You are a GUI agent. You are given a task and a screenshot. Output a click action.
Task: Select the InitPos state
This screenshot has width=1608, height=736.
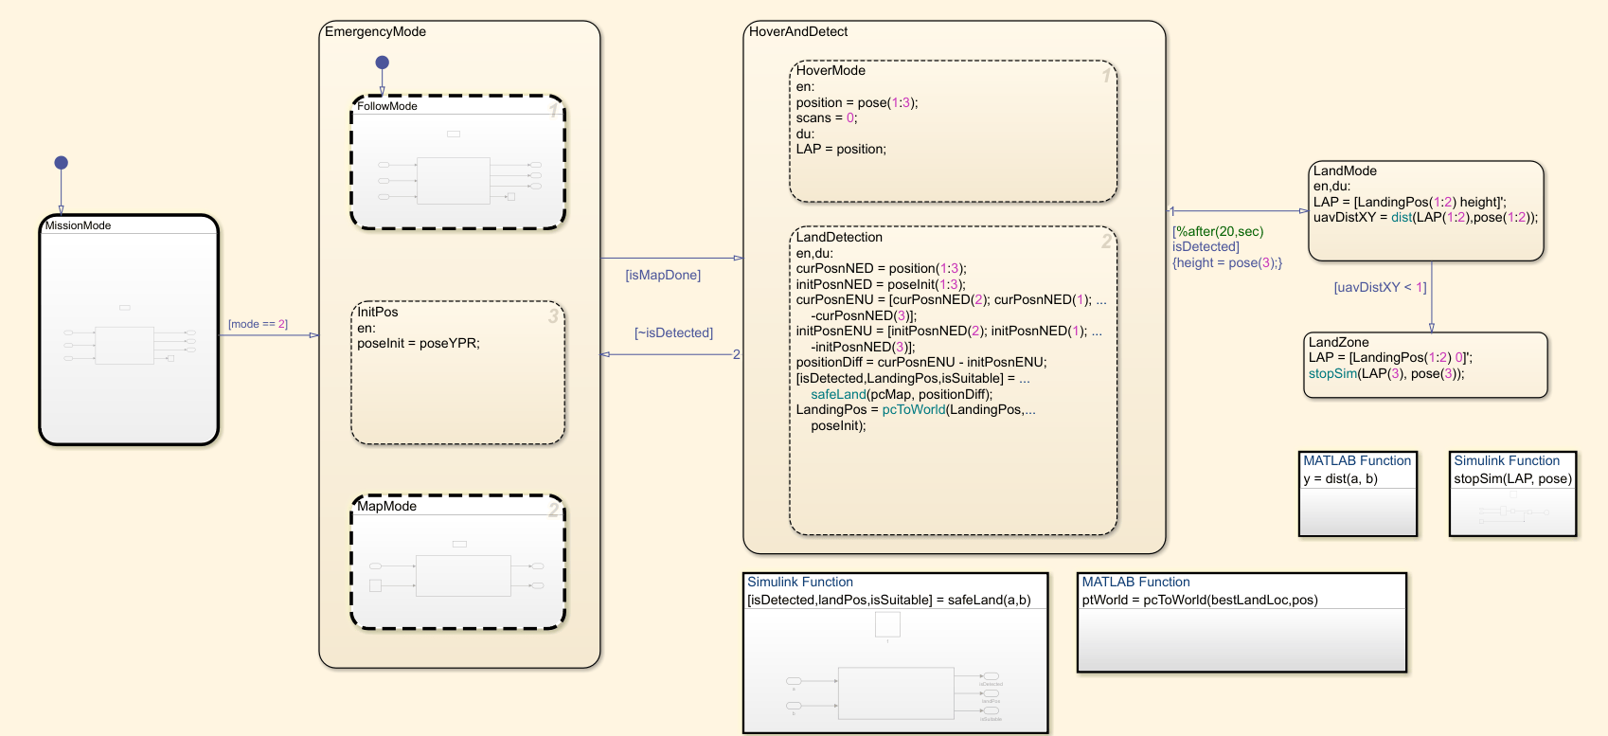[x=458, y=372]
